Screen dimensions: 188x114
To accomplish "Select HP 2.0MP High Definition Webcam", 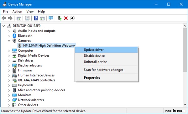I will point(49,45).
